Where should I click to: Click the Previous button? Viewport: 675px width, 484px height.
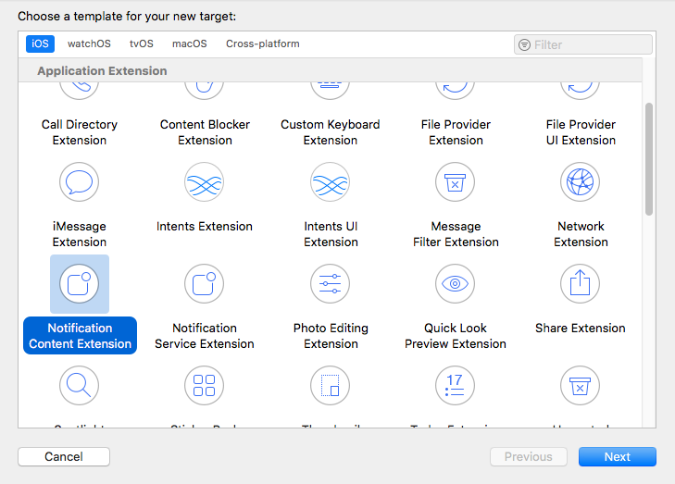[x=528, y=456]
